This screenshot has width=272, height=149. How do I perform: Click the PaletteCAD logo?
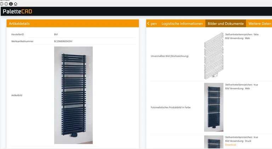[x=18, y=12]
